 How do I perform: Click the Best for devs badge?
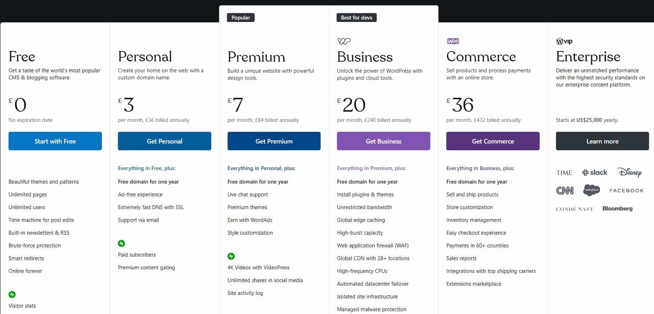click(x=356, y=17)
